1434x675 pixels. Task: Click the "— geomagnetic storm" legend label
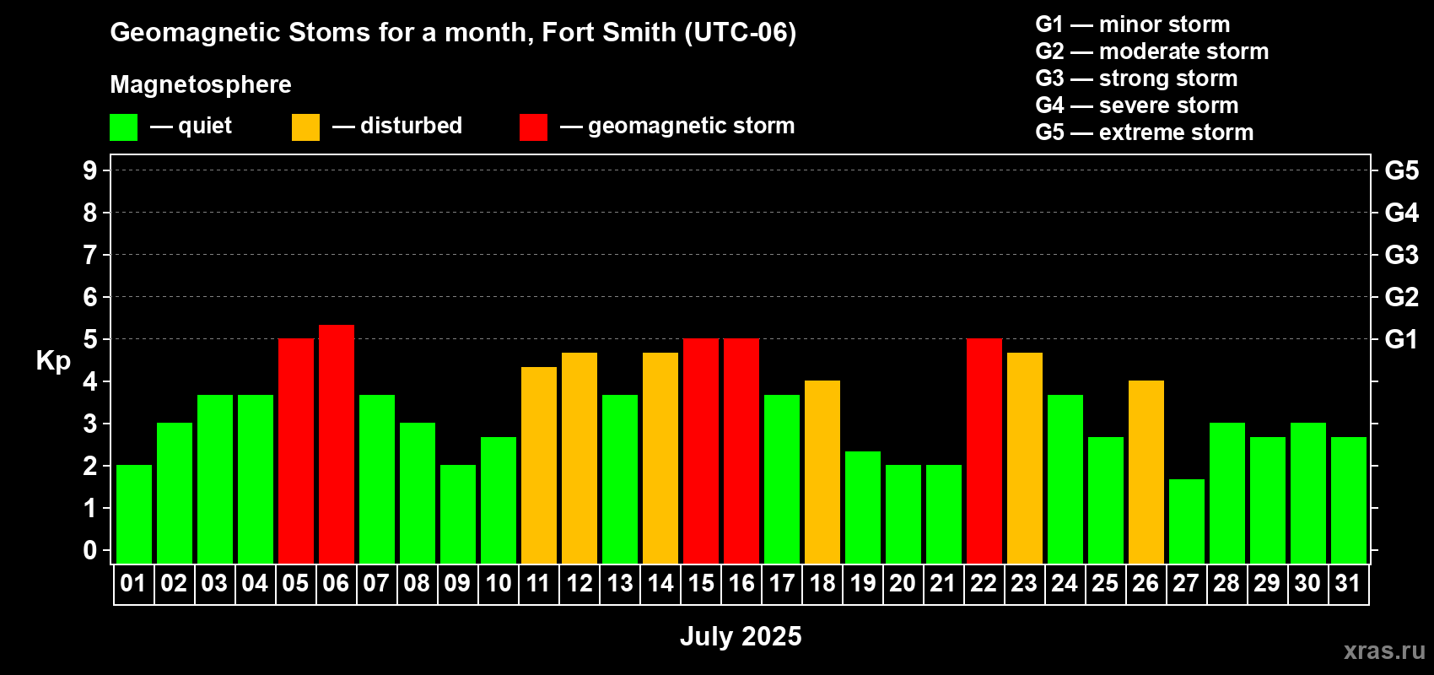pos(677,127)
